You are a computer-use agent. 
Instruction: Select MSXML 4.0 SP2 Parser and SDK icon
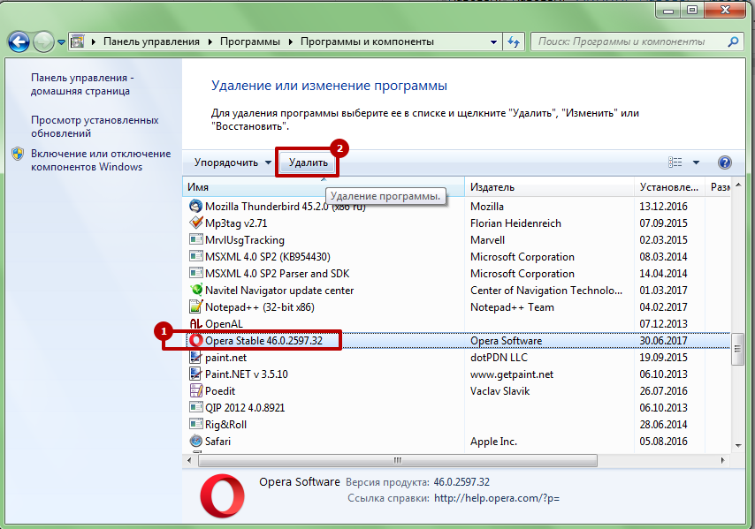(196, 273)
